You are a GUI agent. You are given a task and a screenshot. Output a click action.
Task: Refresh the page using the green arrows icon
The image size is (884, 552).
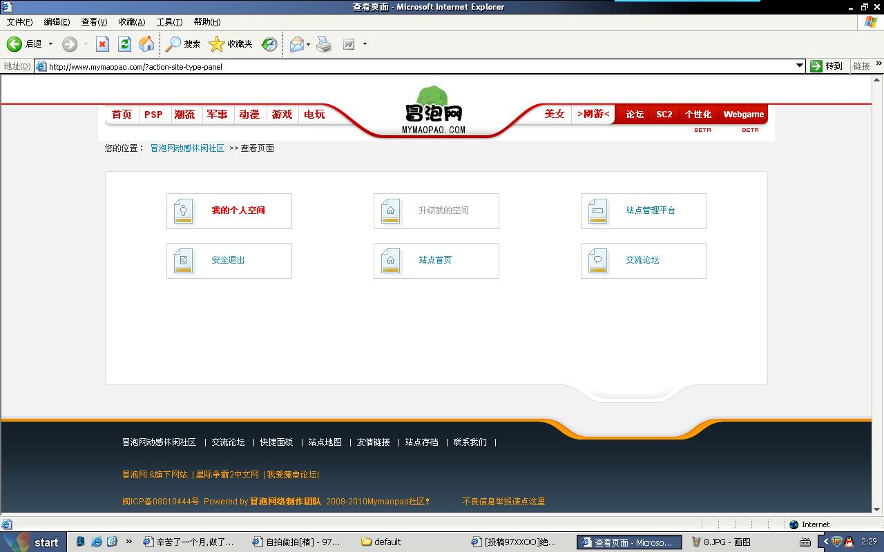(124, 44)
